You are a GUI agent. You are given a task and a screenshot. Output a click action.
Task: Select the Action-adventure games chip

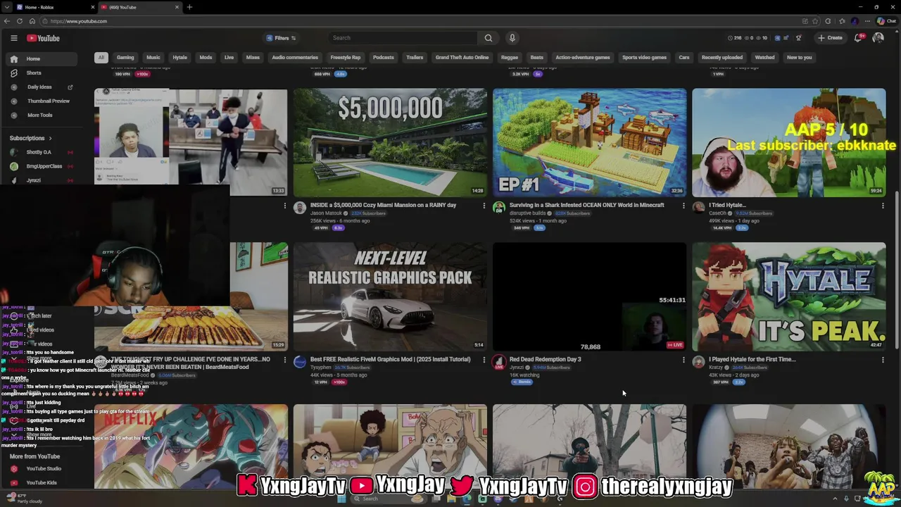[x=583, y=58]
